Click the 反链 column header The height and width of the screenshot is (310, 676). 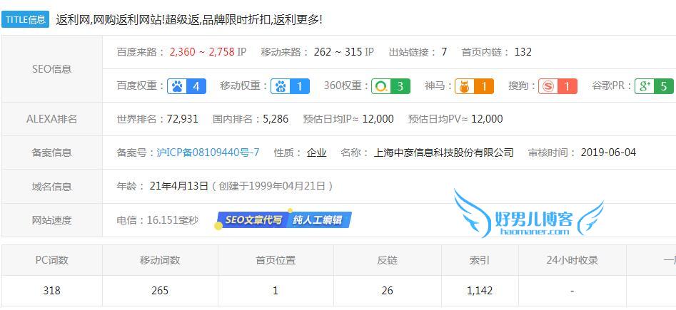(387, 260)
